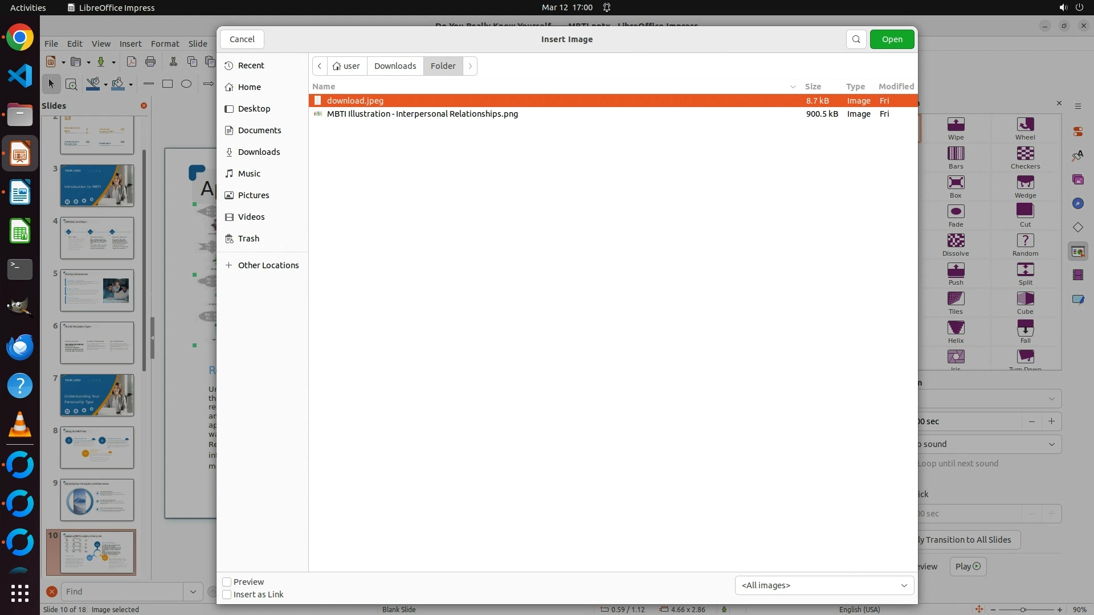Open GIMP from the dock
The height and width of the screenshot is (615, 1094).
point(19,307)
